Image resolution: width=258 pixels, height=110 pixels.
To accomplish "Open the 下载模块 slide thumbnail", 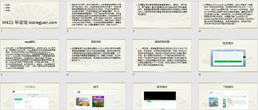I will click(228, 96).
